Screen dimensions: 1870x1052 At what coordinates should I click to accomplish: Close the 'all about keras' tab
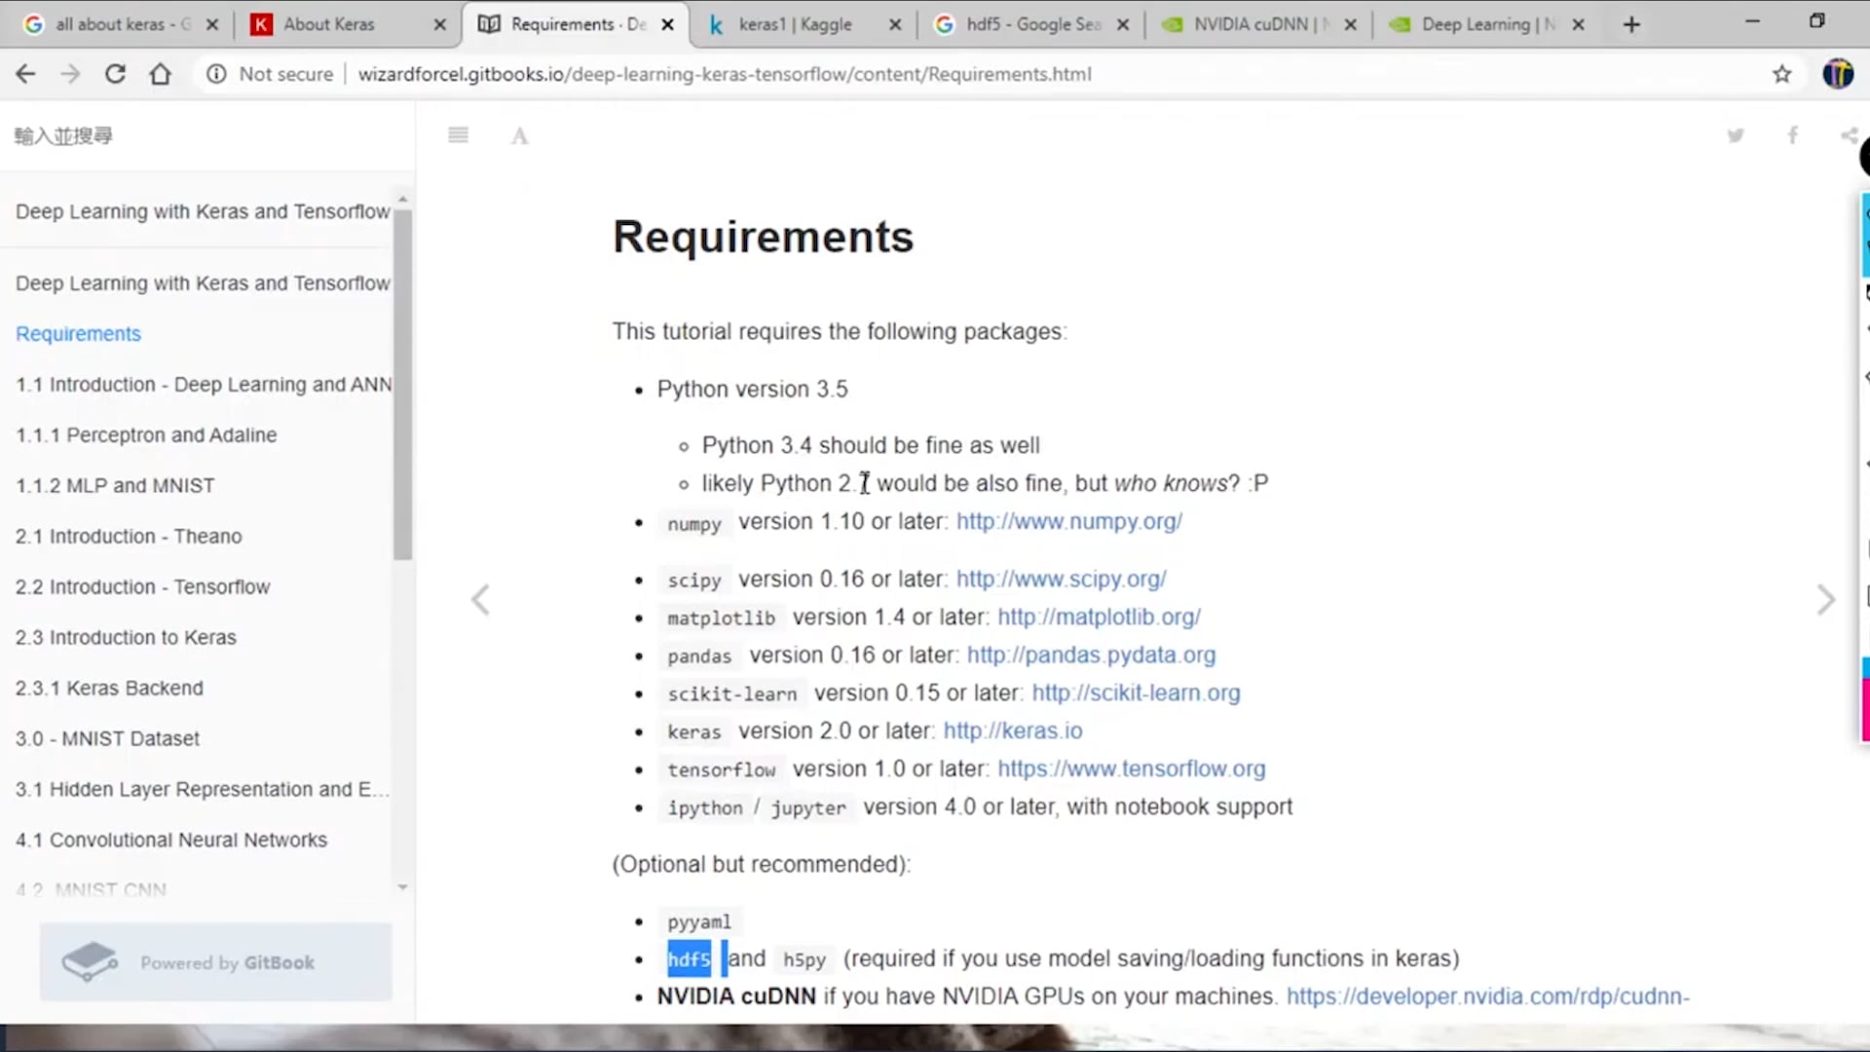(x=212, y=25)
